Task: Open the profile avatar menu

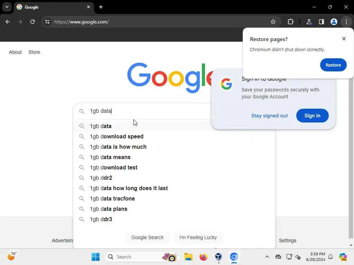Action: [x=334, y=22]
